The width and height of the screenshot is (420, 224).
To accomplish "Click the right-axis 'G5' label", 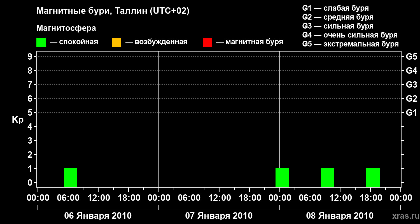I will [x=411, y=57].
